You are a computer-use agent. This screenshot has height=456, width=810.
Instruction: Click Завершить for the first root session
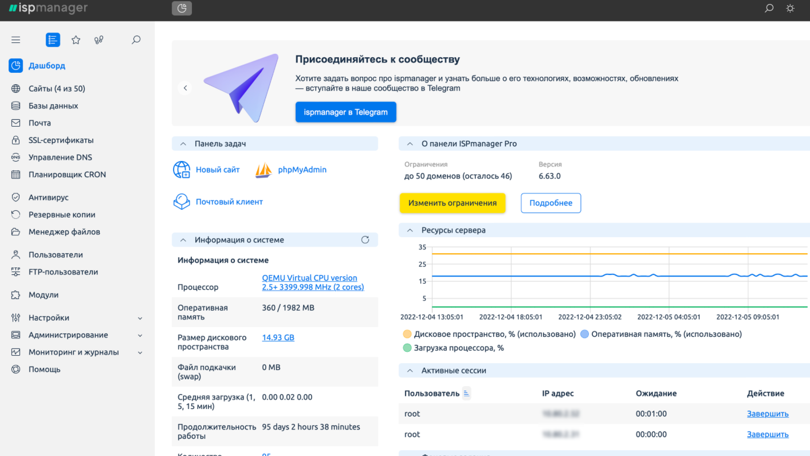pos(767,414)
